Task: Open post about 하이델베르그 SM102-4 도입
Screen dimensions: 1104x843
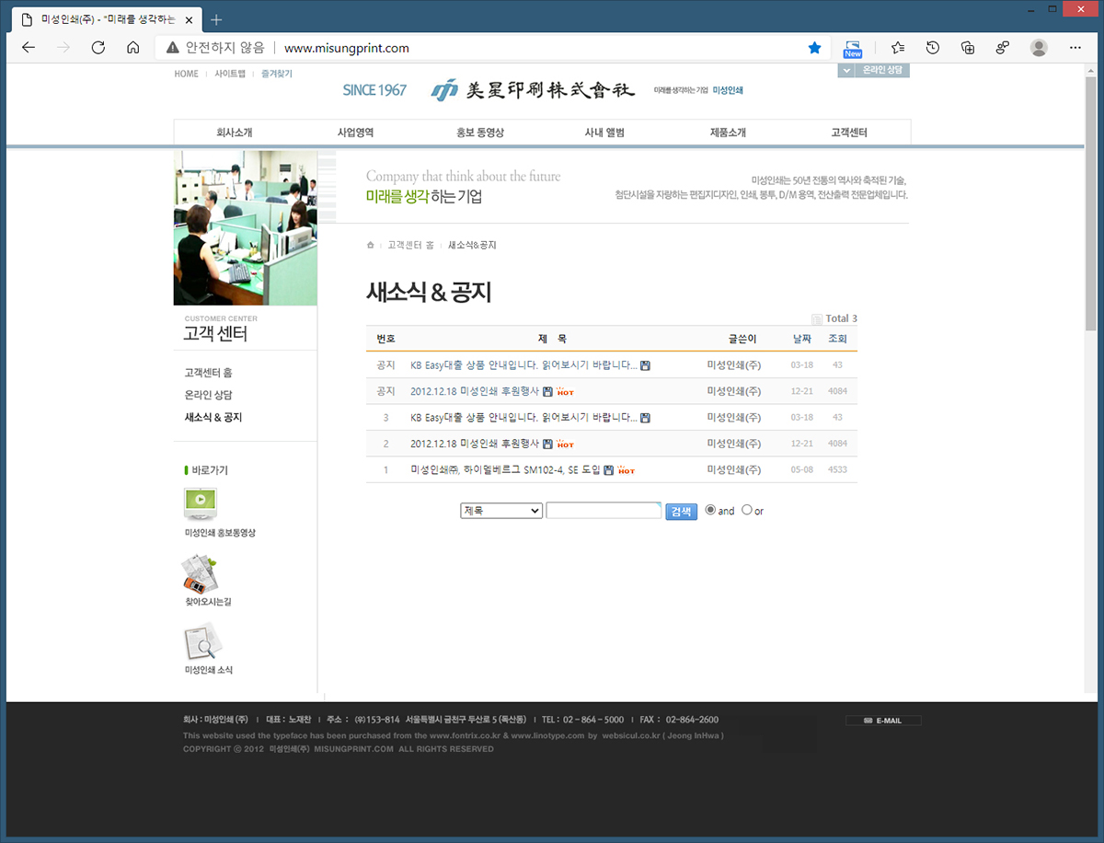Action: [x=505, y=469]
